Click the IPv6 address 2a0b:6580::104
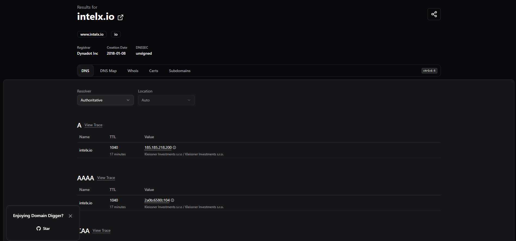Image resolution: width=516 pixels, height=241 pixels. tap(157, 200)
